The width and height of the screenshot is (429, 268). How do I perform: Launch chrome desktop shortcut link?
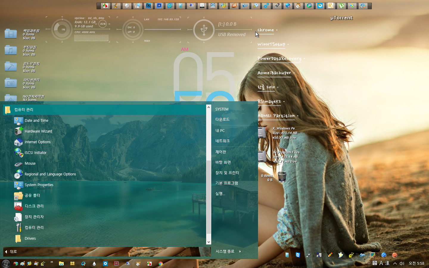point(265,30)
